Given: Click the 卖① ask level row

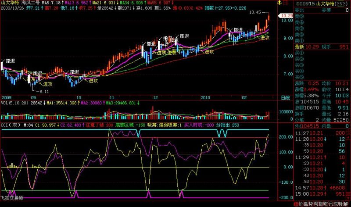Looking at the screenshot, I should pyautogui.click(x=321, y=41).
